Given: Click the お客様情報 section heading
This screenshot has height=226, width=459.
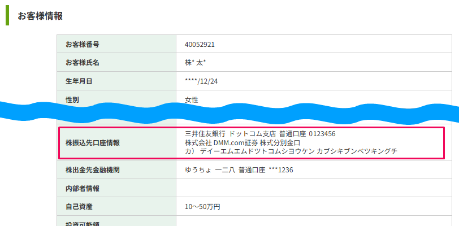Looking at the screenshot, I should (x=40, y=16).
